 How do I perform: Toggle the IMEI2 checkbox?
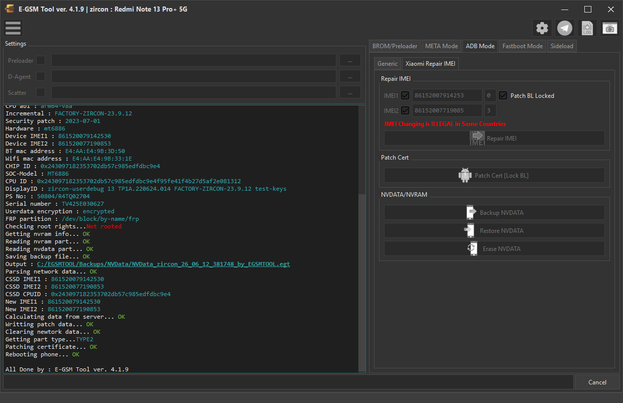point(405,110)
